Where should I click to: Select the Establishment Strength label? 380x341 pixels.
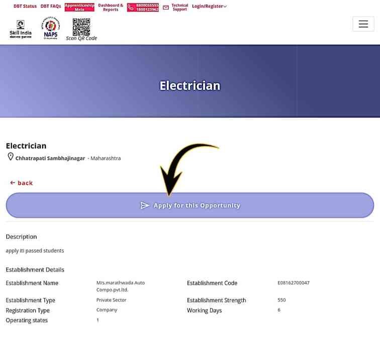(x=217, y=300)
